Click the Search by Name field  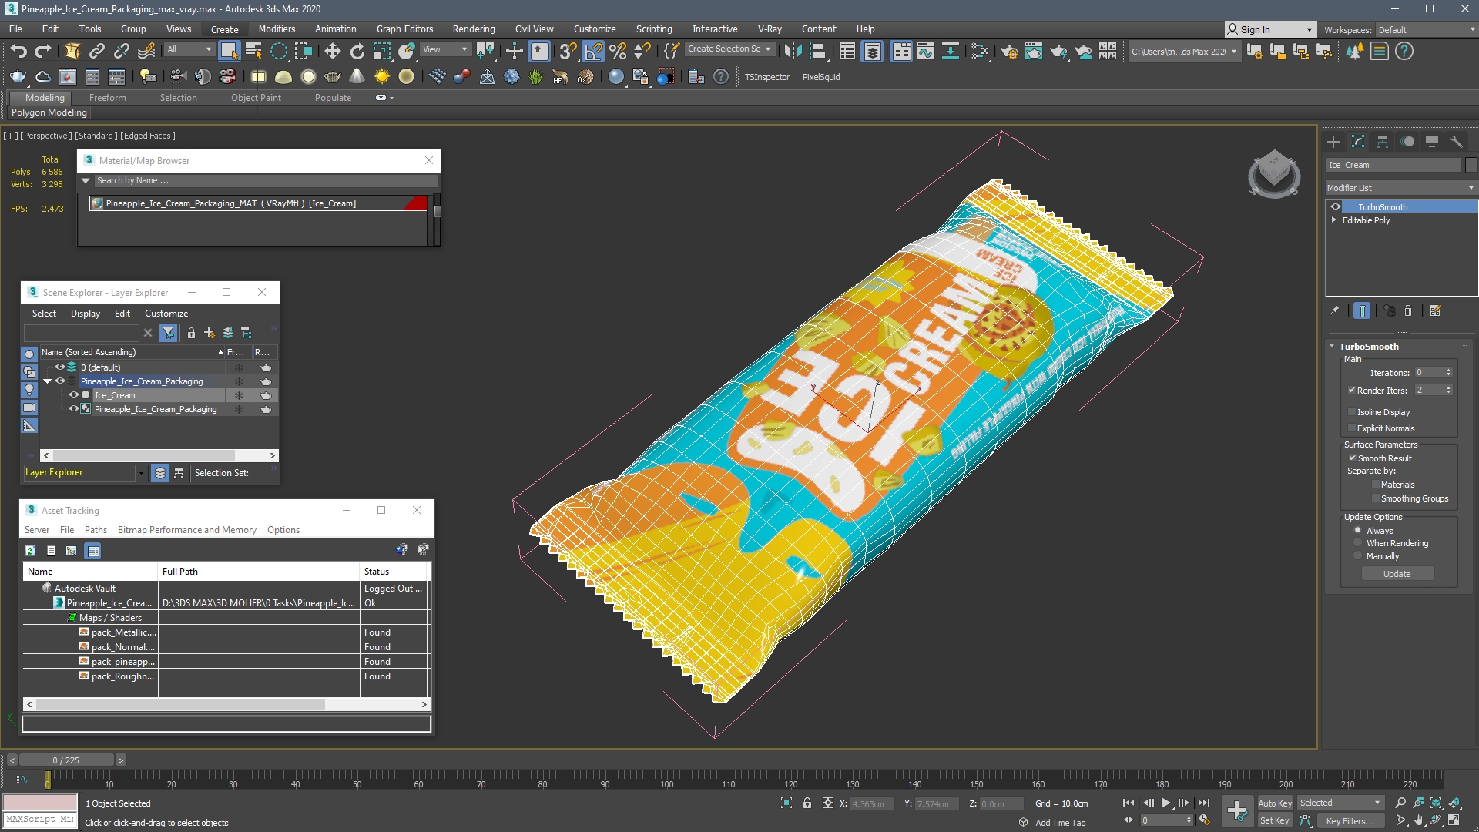(x=266, y=181)
